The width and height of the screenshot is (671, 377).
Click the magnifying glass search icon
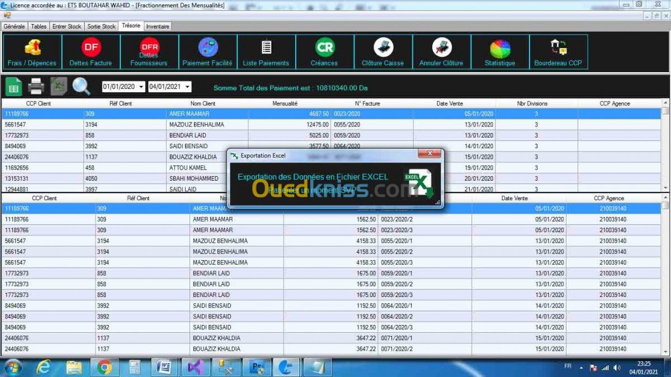pos(81,87)
